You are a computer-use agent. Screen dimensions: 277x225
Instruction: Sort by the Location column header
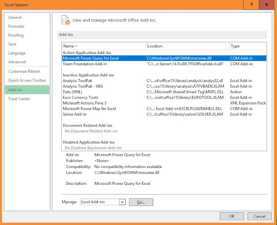187,46
